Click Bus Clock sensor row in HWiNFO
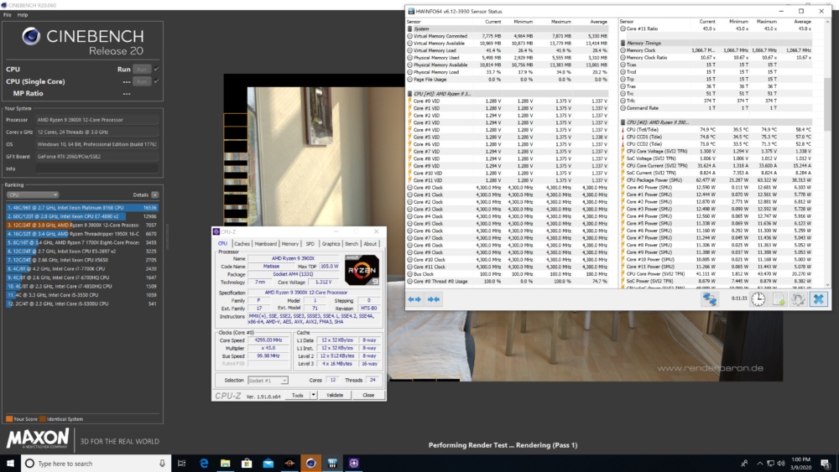The height and width of the screenshot is (472, 839). point(508,273)
